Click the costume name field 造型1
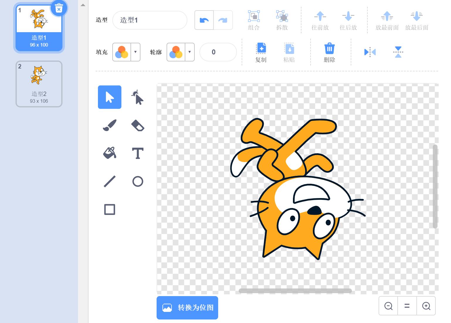 [150, 20]
